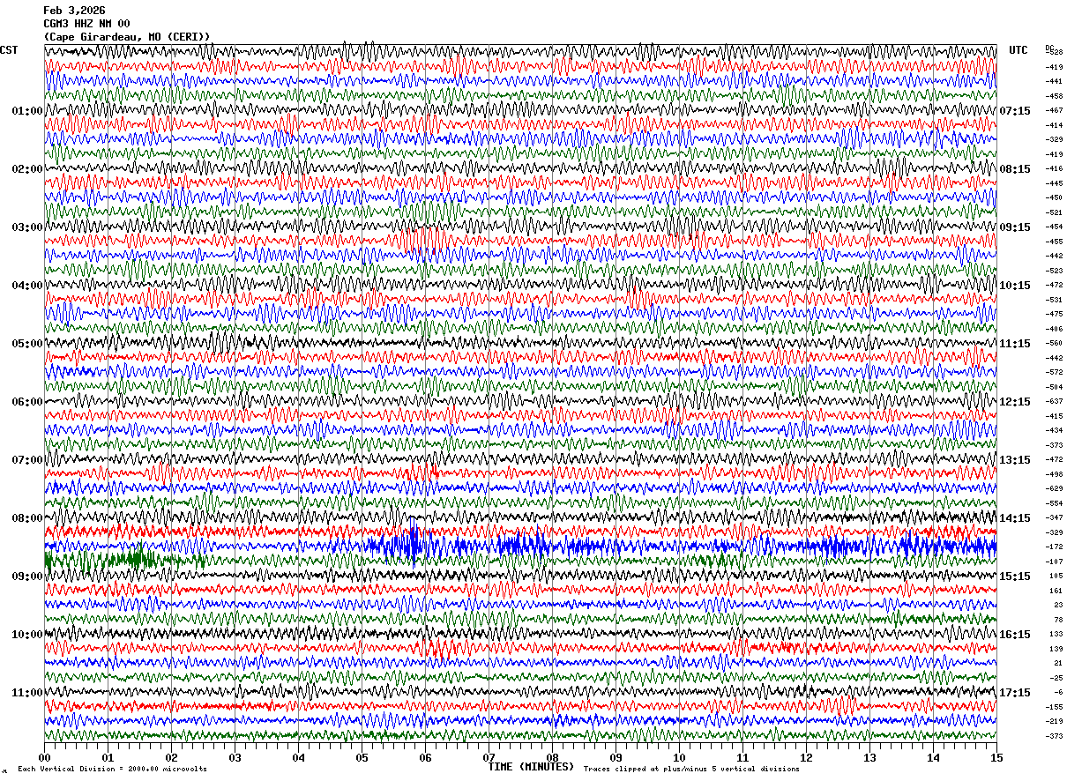Click the 15:15 UTC time label
Viewport: 1067px width, 781px height.
[1015, 576]
